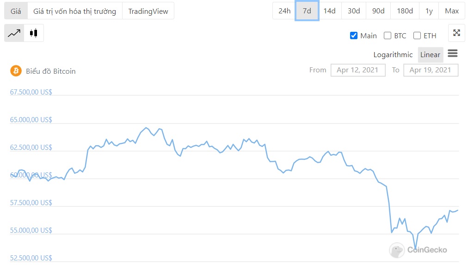Select the 14d time range
The width and height of the screenshot is (468, 265).
pyautogui.click(x=329, y=11)
